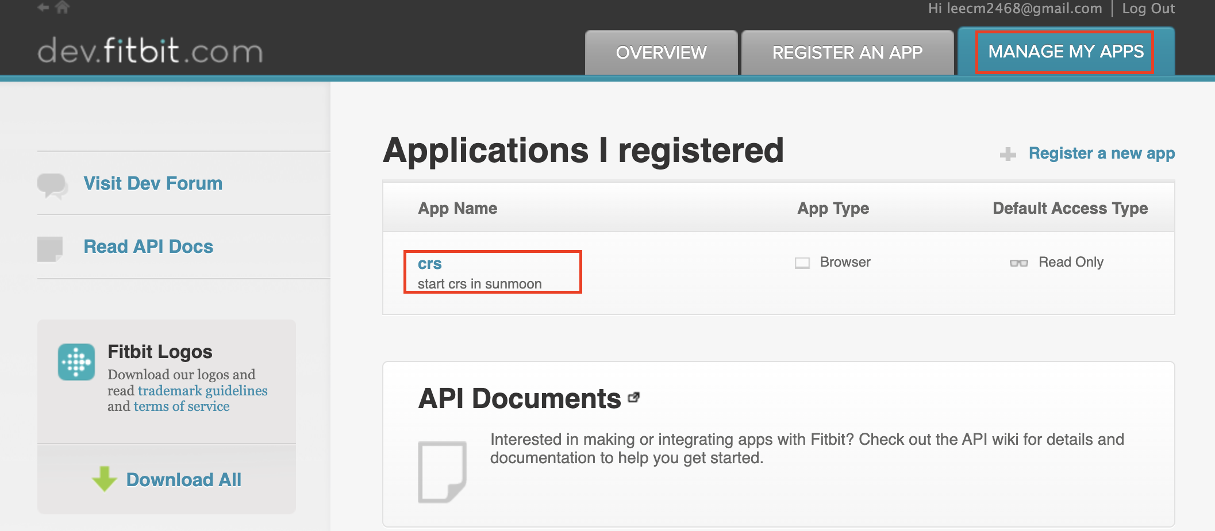Click the document icon beside Read API Docs

[50, 249]
